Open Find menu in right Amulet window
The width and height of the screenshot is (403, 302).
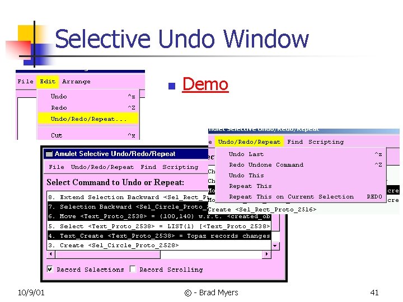(x=295, y=141)
